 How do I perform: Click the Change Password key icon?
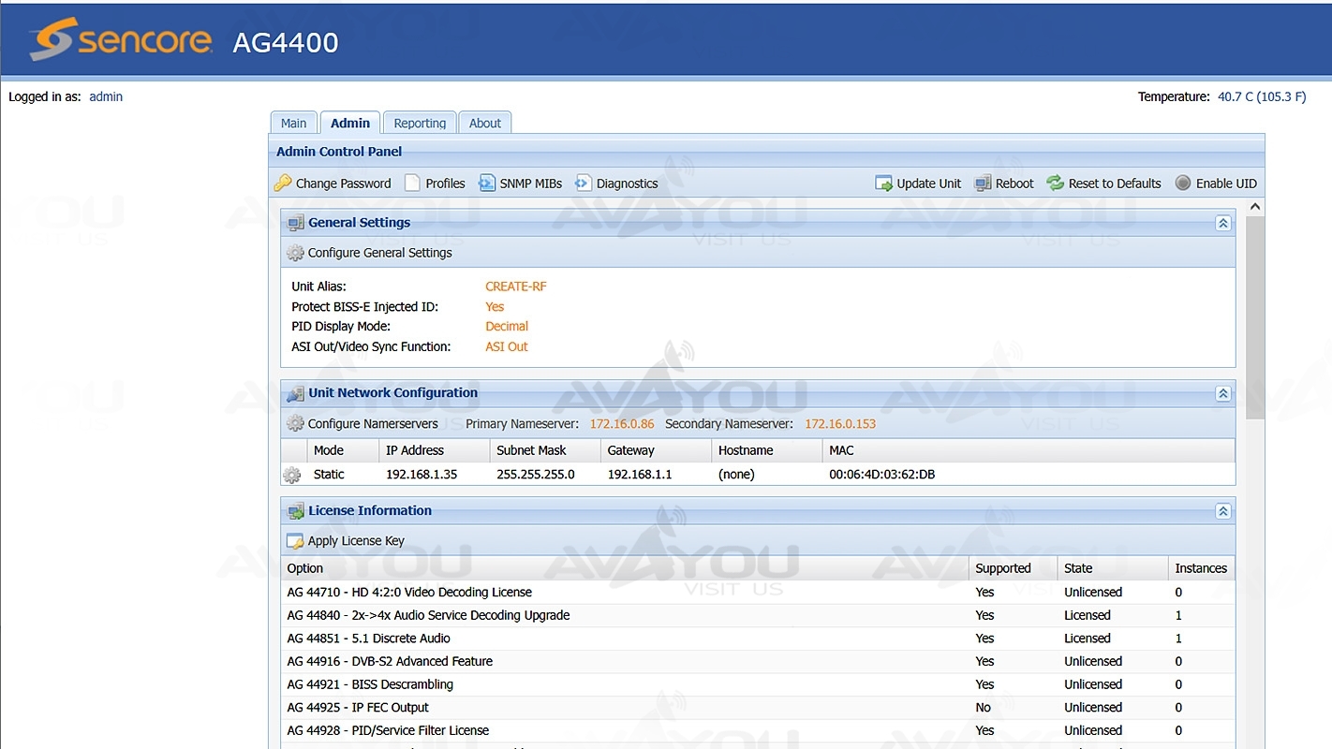pyautogui.click(x=283, y=184)
